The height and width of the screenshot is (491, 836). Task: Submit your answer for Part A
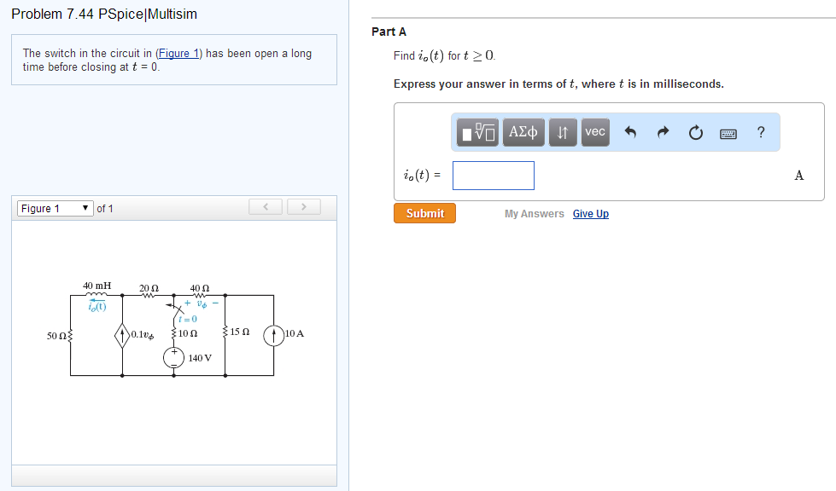click(424, 213)
